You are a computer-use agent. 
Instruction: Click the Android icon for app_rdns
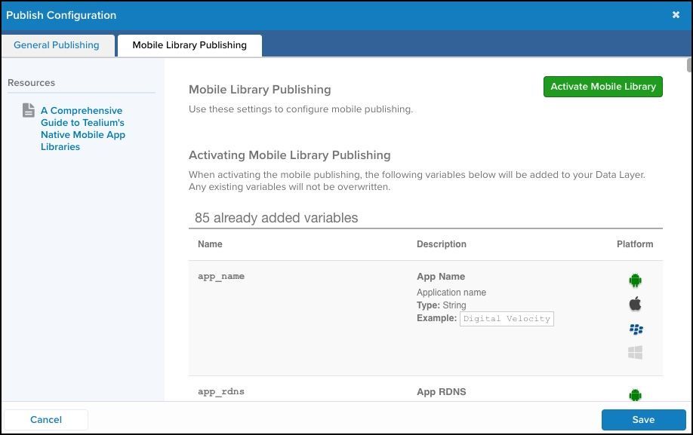click(x=635, y=394)
